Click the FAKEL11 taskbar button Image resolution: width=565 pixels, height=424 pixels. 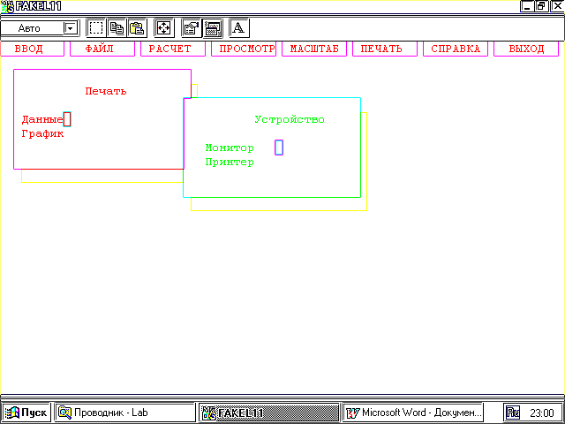269,413
